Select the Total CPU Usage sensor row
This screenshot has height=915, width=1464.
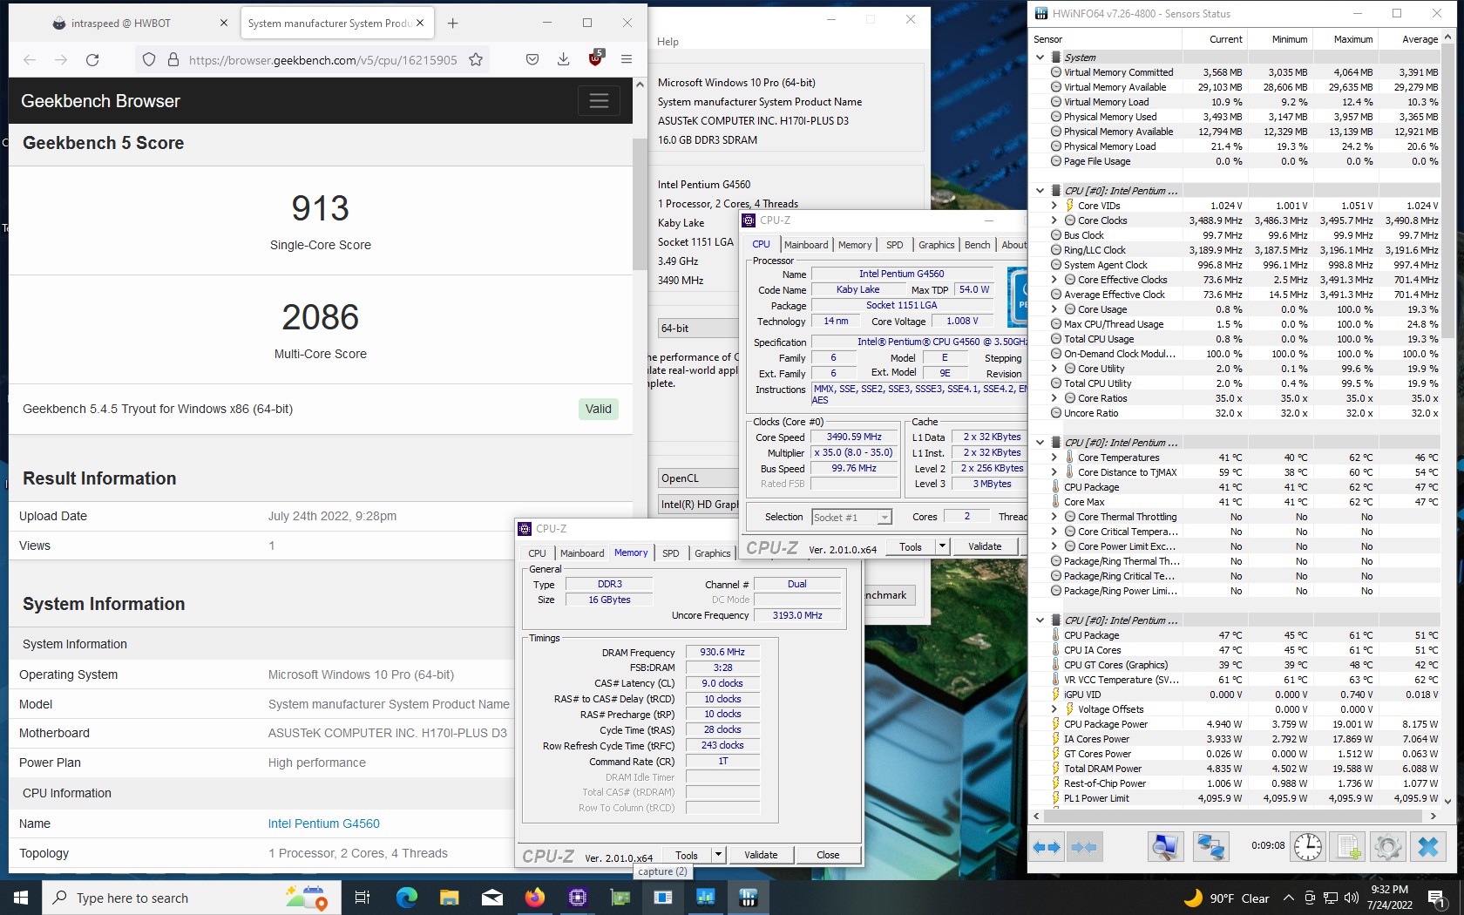(1236, 339)
